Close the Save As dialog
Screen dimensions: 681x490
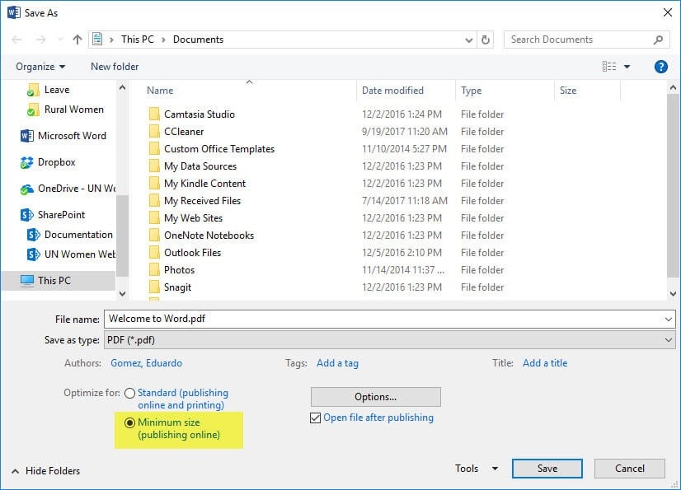point(668,12)
